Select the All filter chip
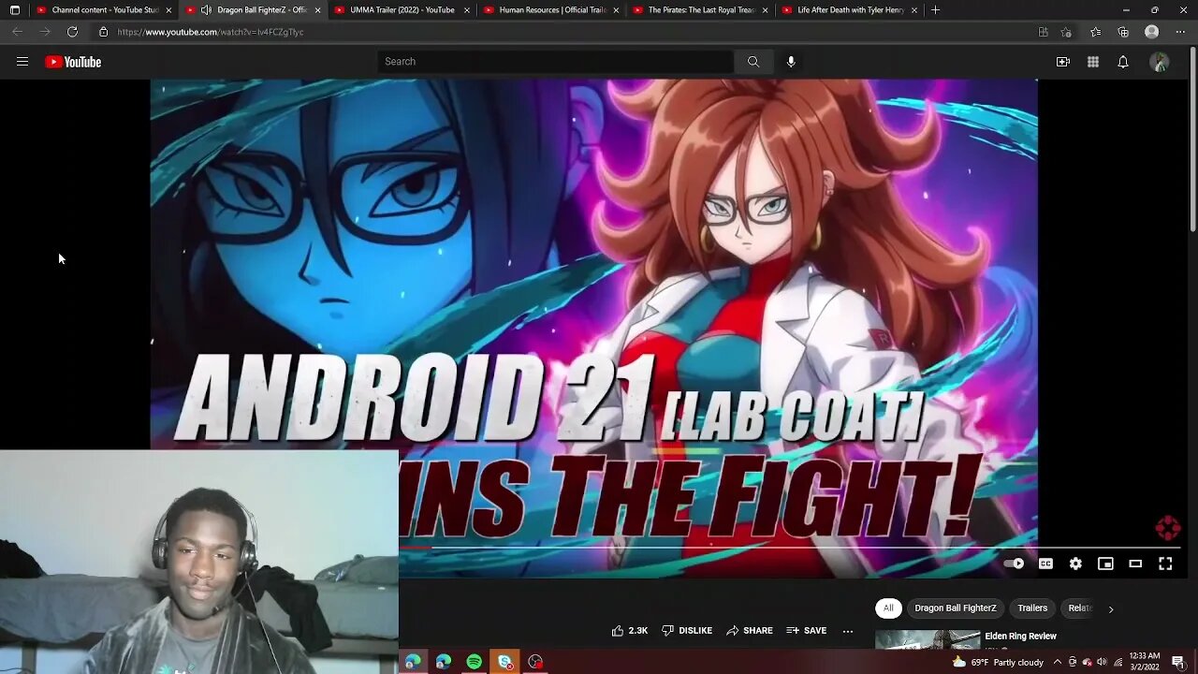 pos(888,608)
